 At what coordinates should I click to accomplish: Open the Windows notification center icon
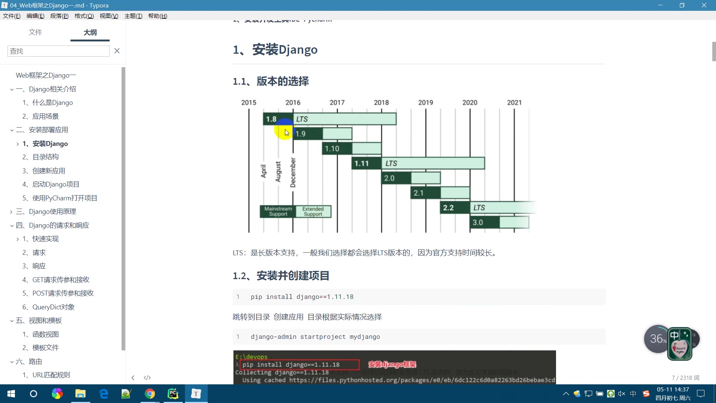coord(701,394)
